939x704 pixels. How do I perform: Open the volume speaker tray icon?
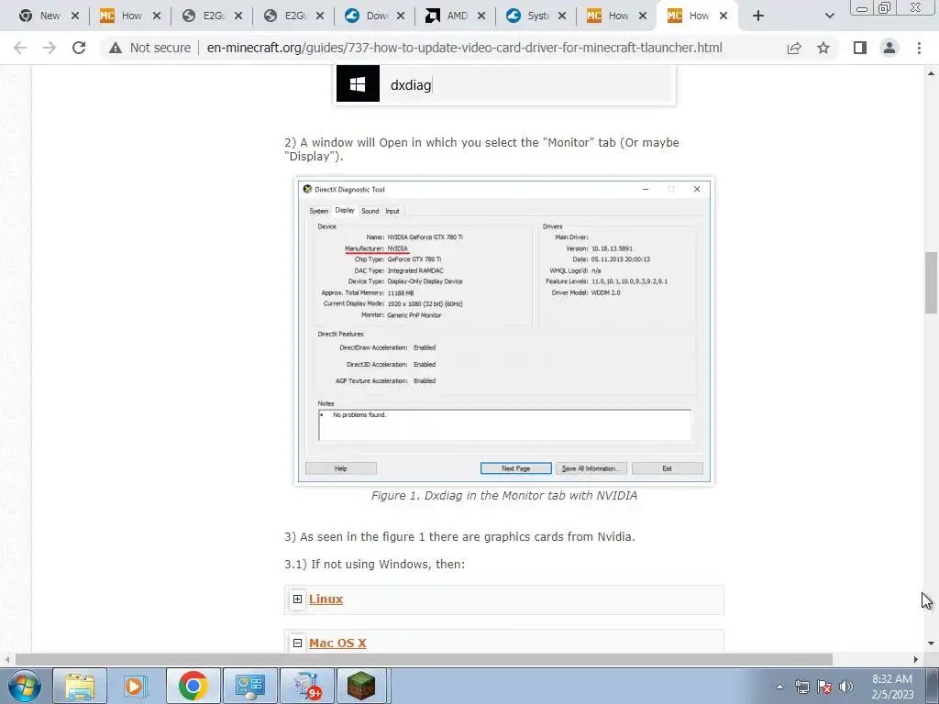[x=846, y=687]
